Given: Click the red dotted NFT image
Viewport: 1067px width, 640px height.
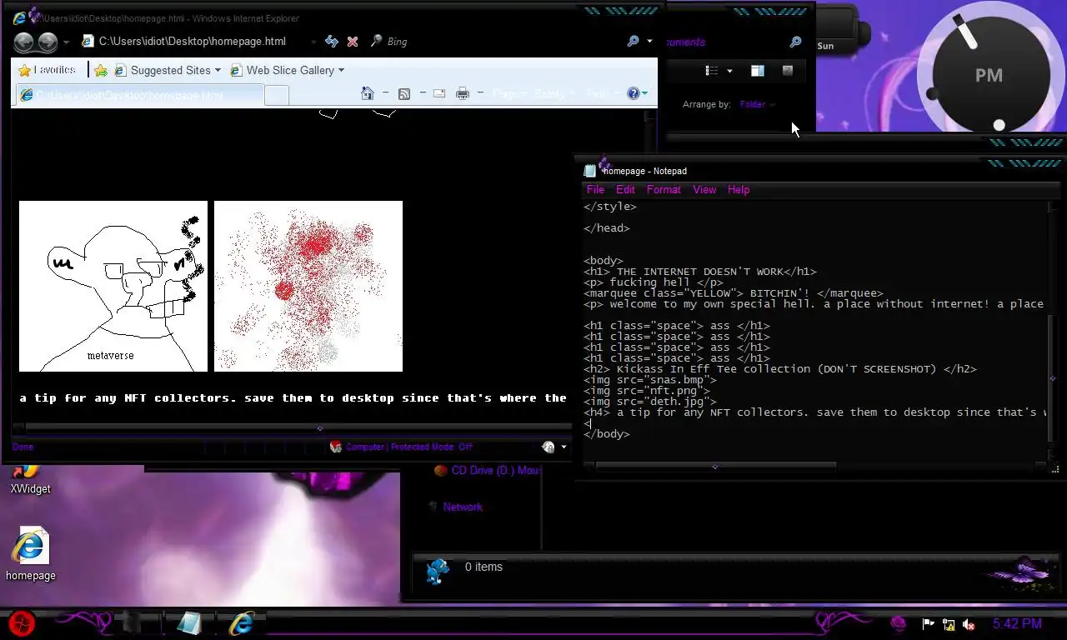Looking at the screenshot, I should (x=308, y=286).
